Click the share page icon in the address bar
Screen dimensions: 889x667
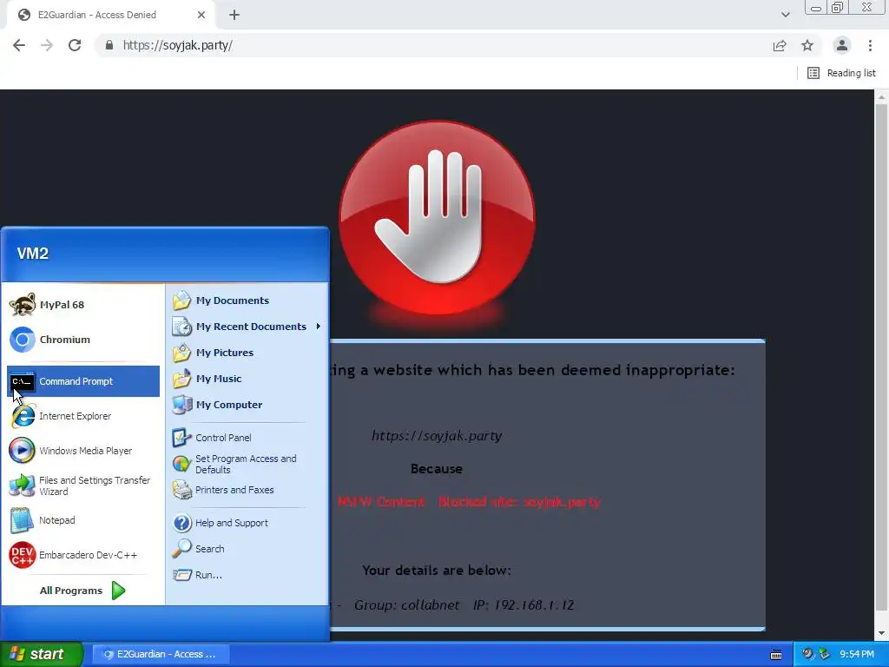tap(780, 45)
